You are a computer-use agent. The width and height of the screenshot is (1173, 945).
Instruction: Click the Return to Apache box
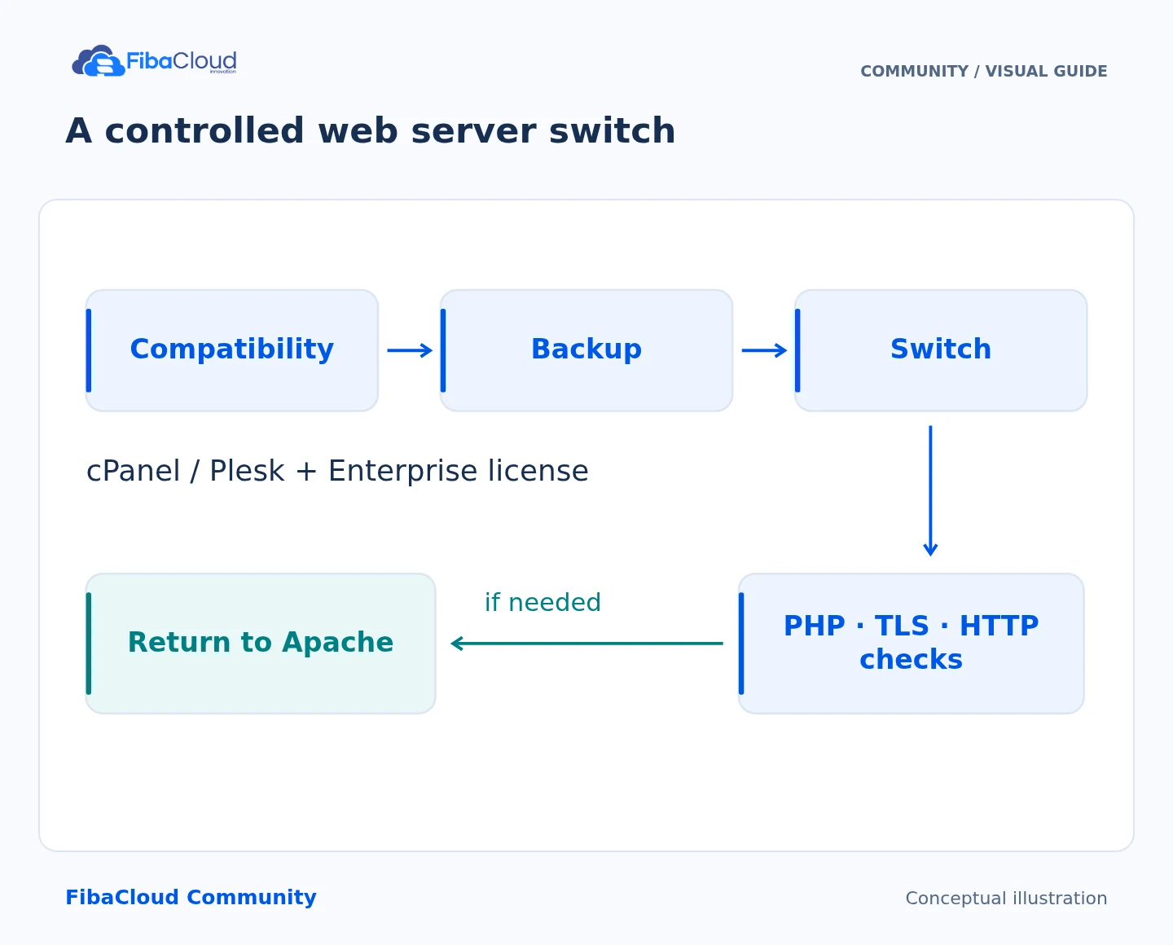pyautogui.click(x=261, y=644)
